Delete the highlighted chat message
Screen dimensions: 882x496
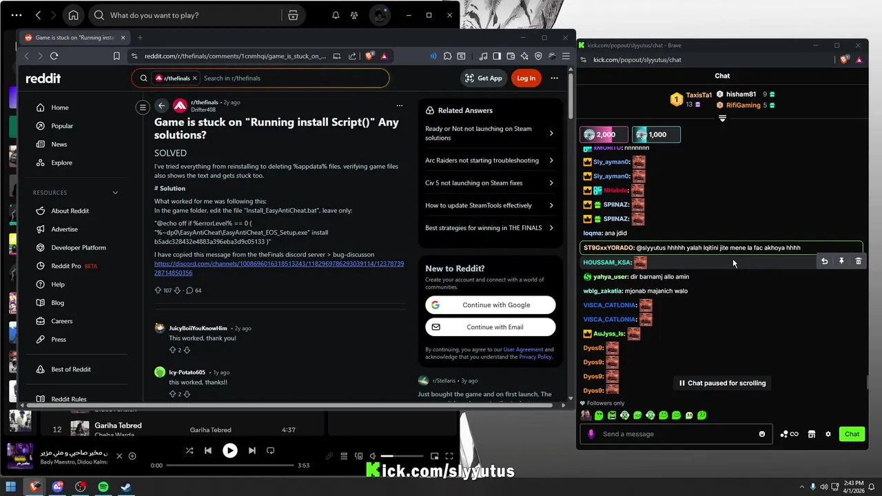click(x=858, y=261)
